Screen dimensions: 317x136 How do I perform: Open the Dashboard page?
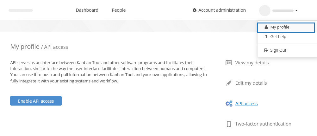[x=87, y=10]
